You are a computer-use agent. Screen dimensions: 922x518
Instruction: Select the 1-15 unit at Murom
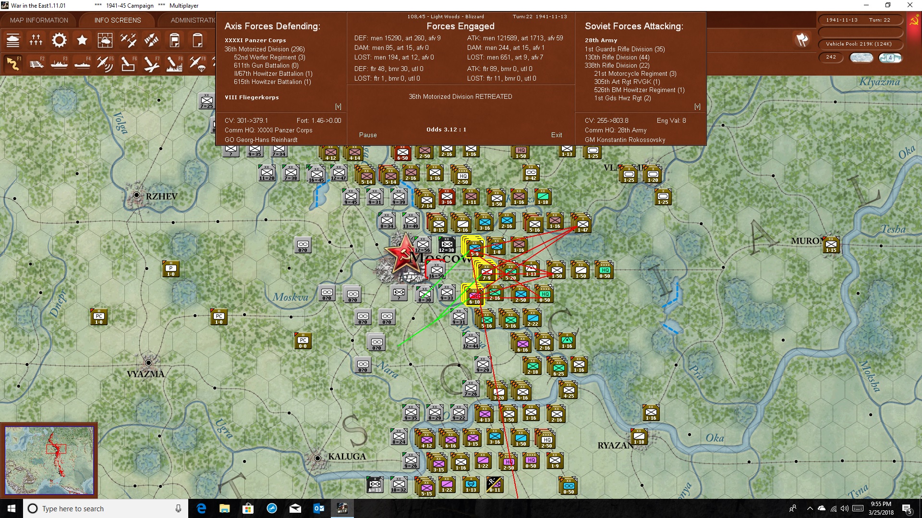[831, 245]
